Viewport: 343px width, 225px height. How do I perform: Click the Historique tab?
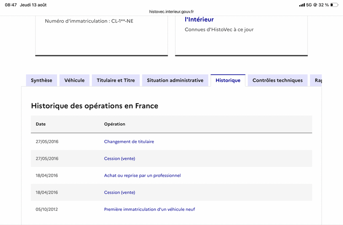[228, 80]
